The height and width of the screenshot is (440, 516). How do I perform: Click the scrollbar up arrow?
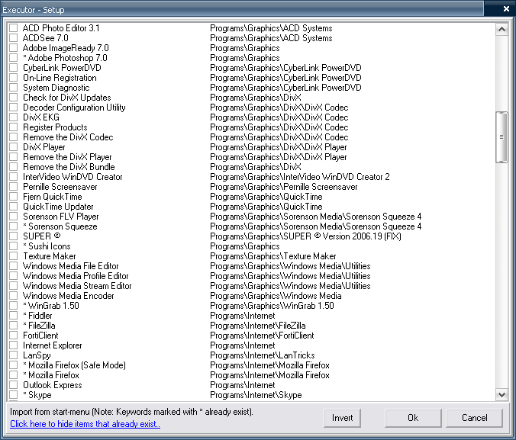click(x=501, y=29)
